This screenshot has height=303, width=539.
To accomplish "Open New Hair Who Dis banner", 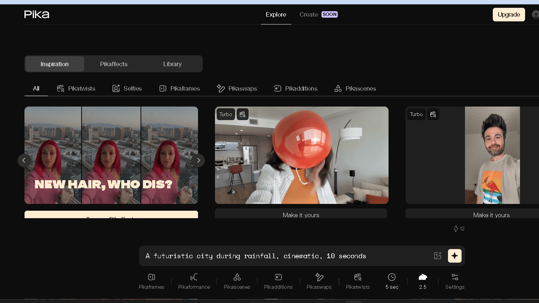I will 111,155.
